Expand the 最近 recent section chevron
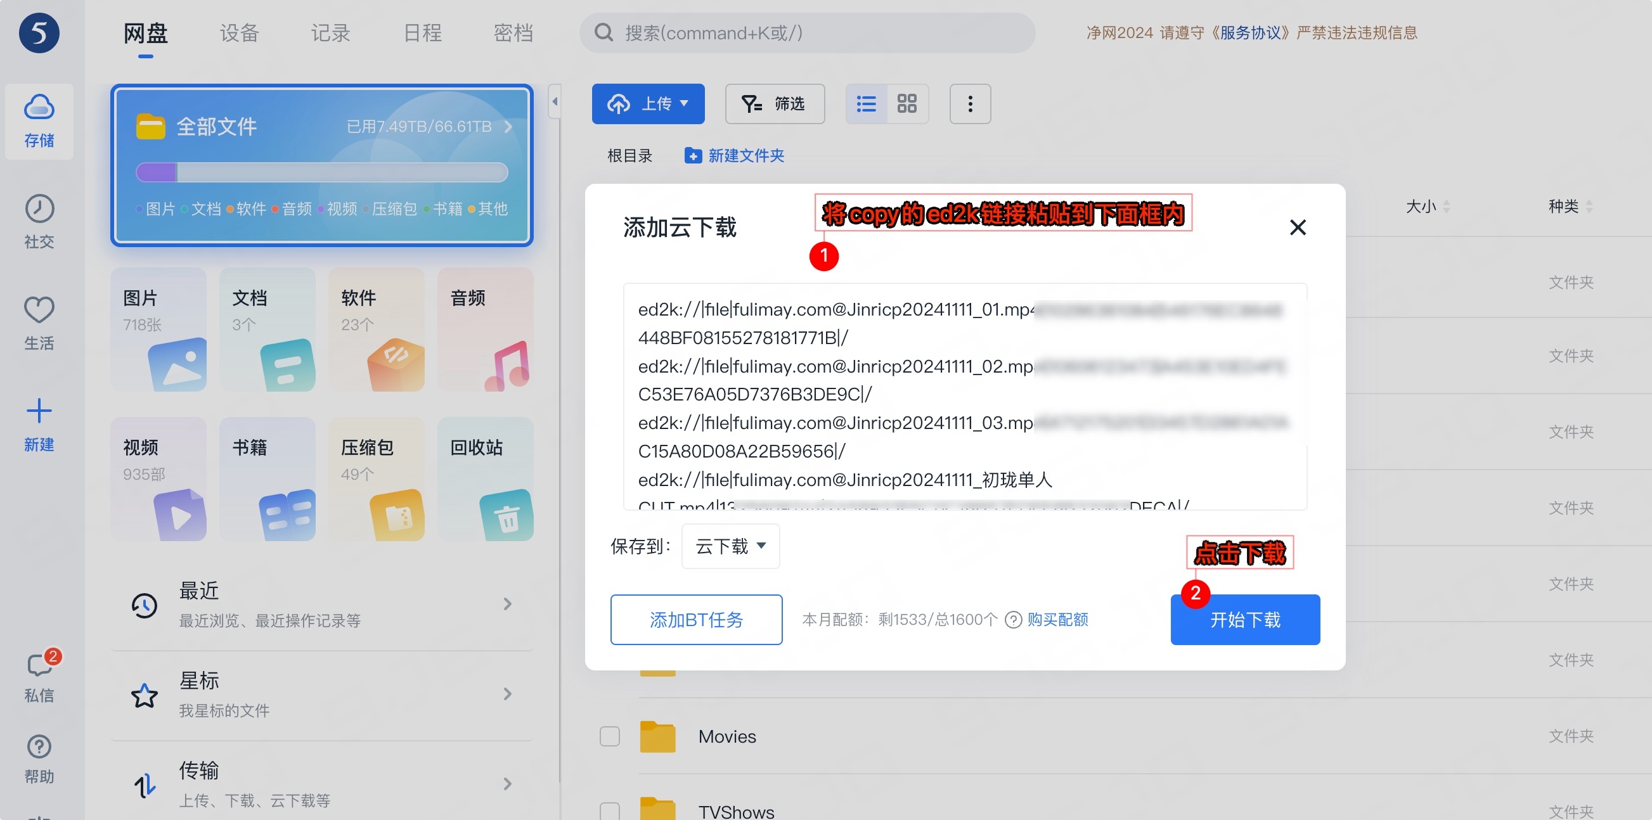 click(507, 604)
